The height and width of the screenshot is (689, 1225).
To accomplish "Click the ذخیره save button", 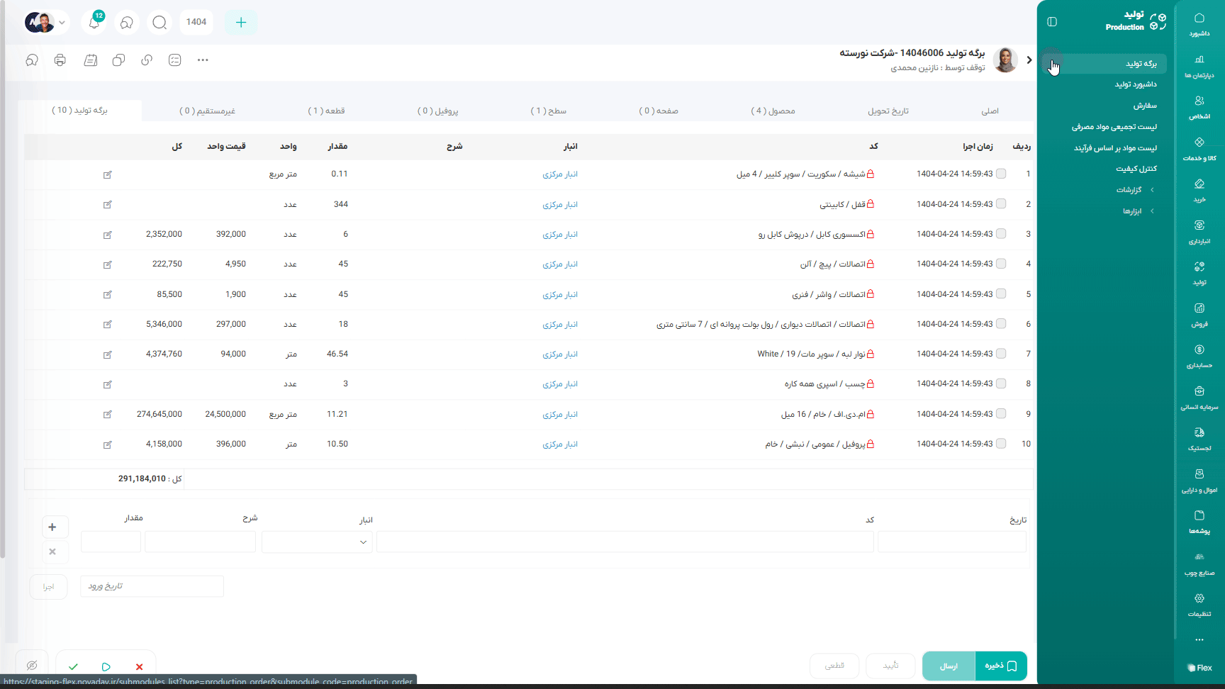I will point(1001,666).
